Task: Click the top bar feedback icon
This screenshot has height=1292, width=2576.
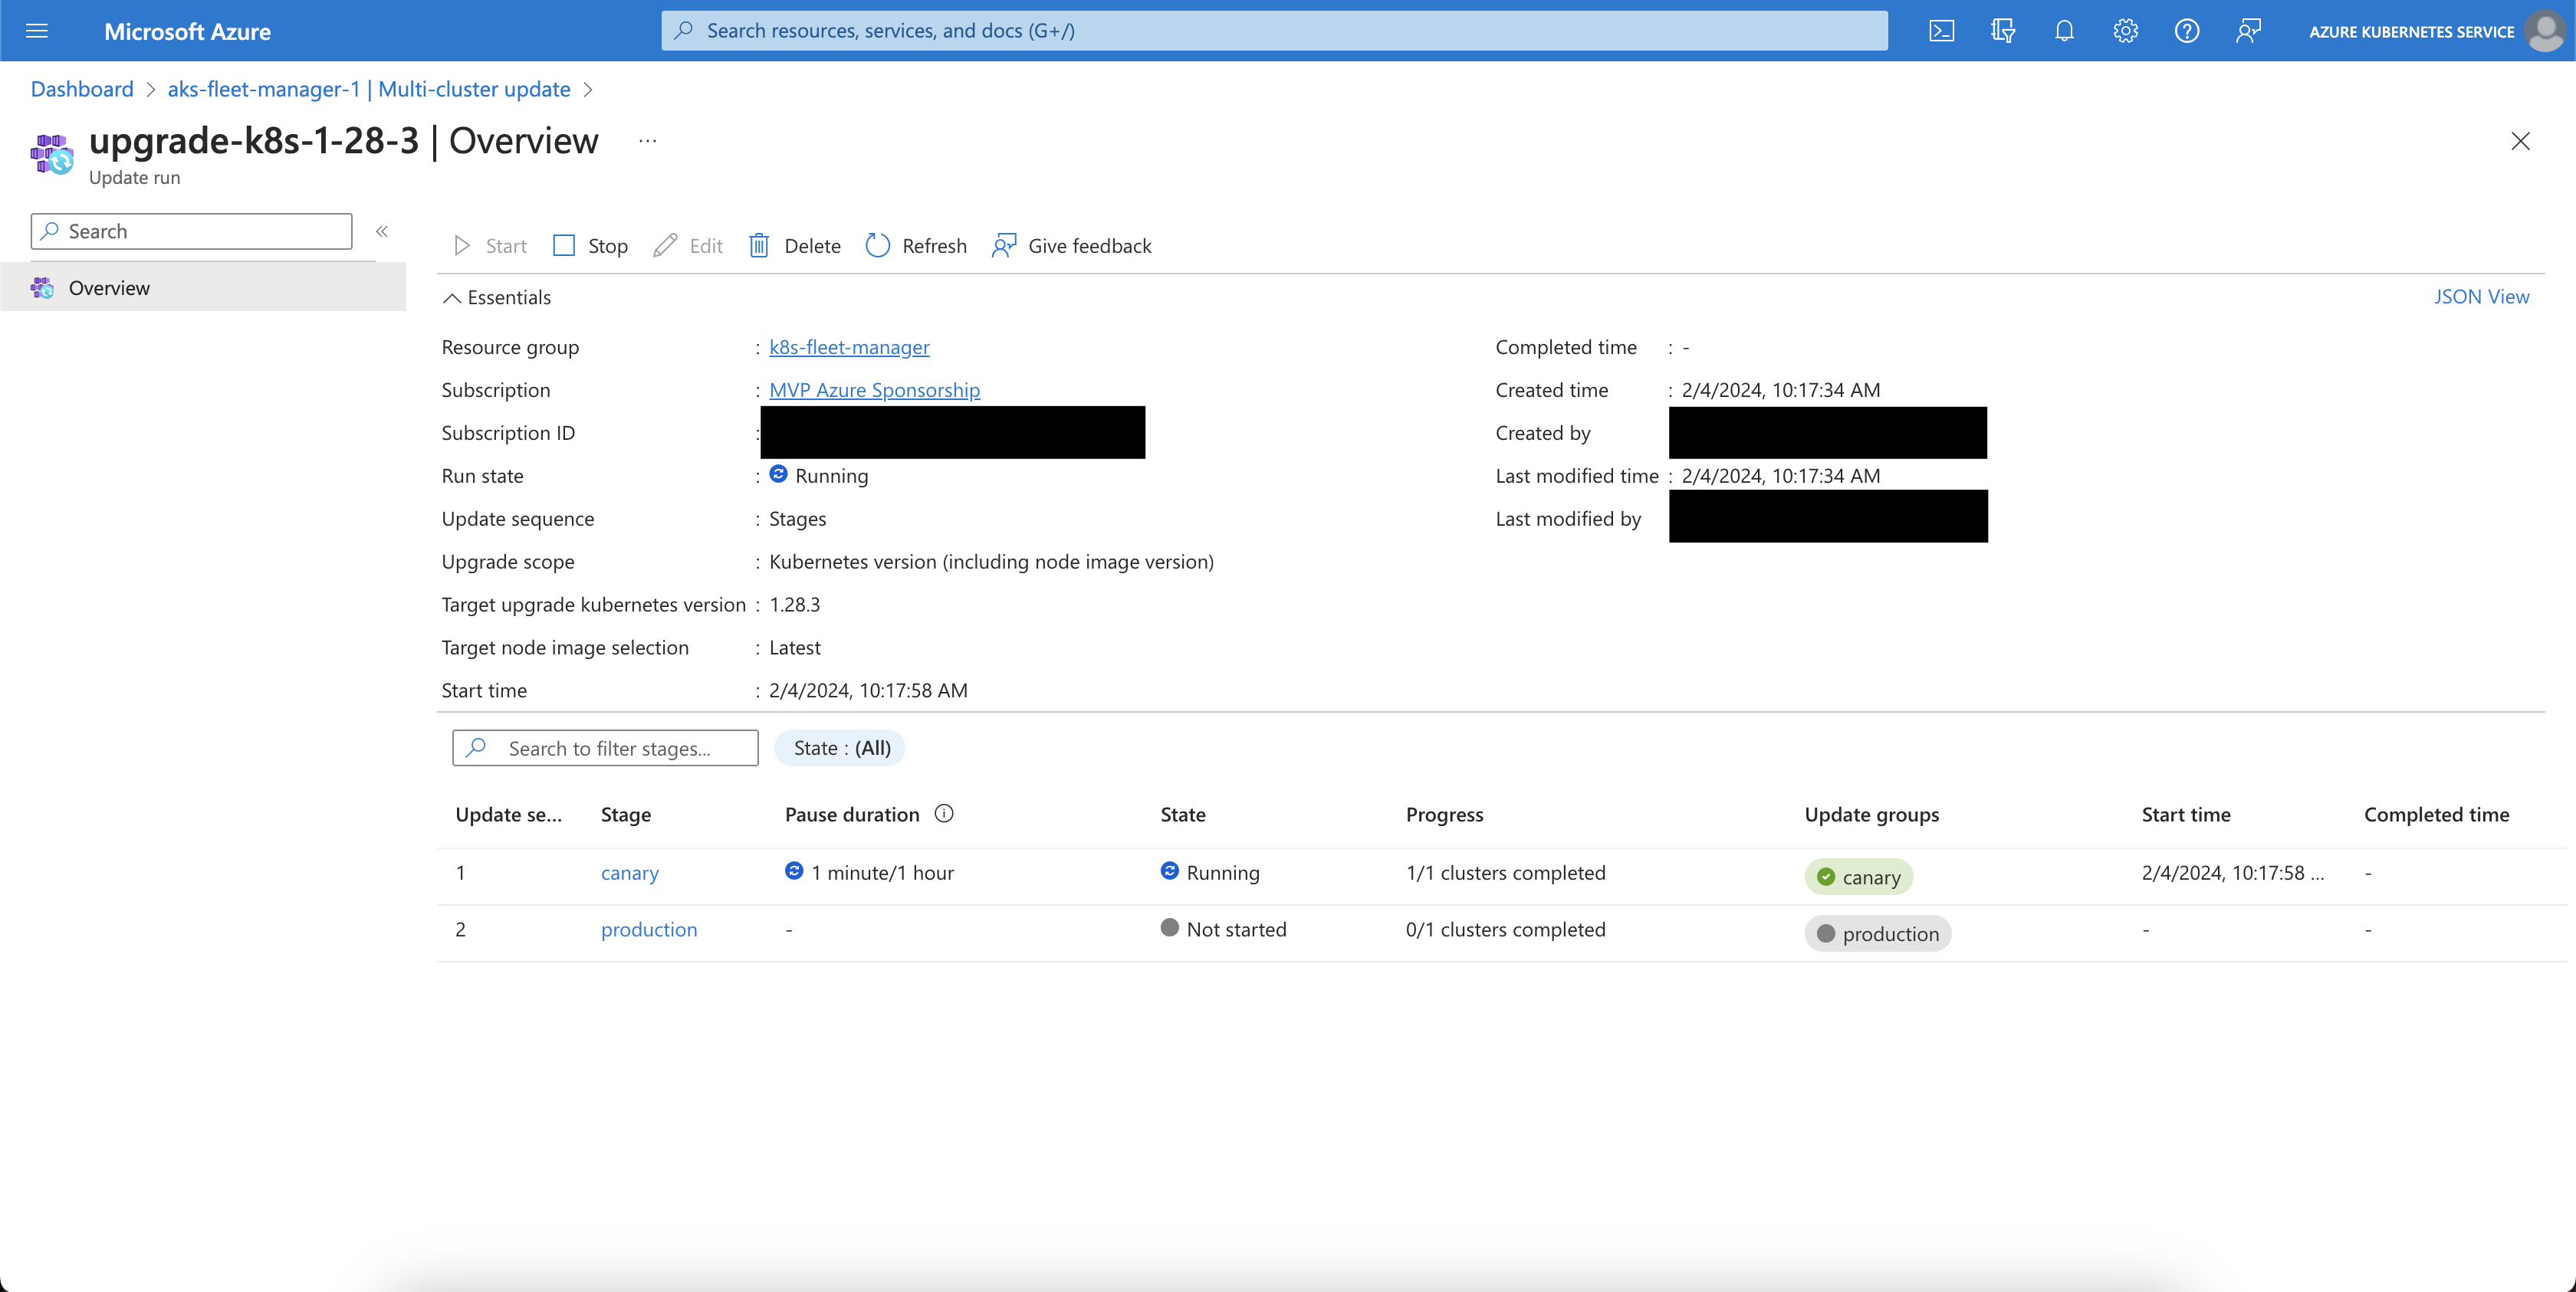Action: (x=2248, y=31)
